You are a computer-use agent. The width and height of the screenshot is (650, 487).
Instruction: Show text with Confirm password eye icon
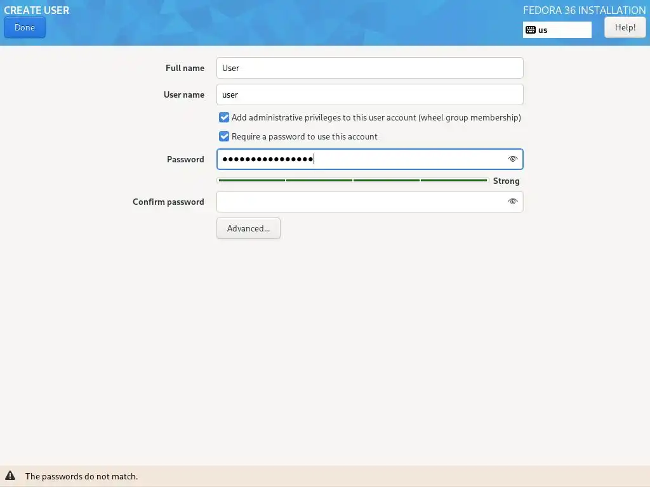(512, 202)
